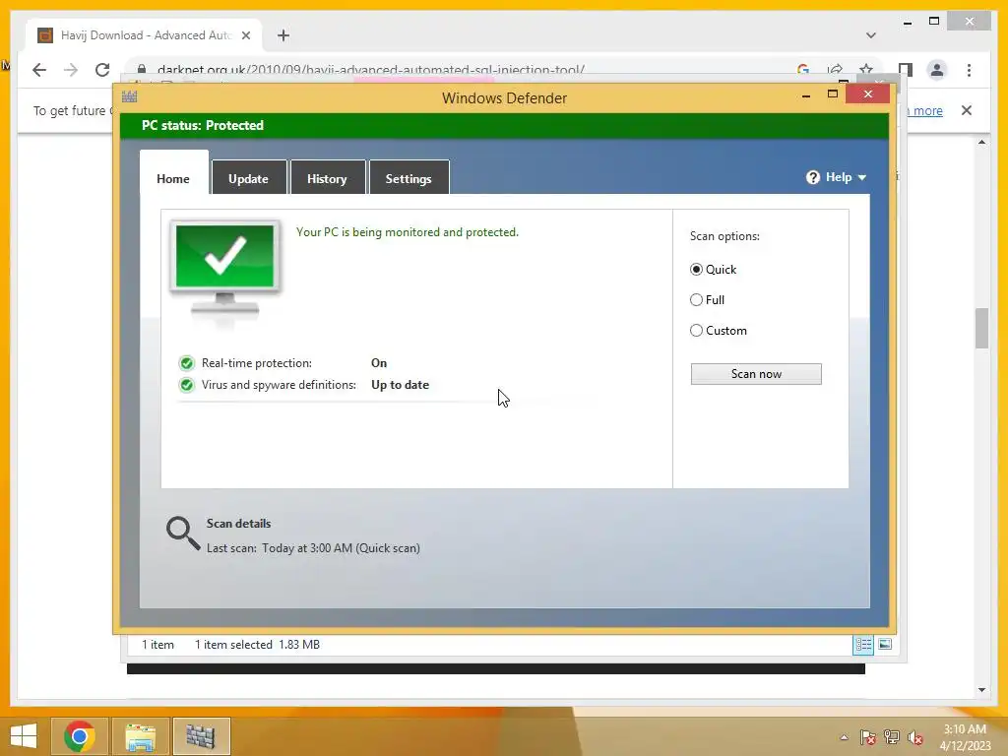Click the page scroll up arrow
1008x756 pixels.
coord(981,142)
